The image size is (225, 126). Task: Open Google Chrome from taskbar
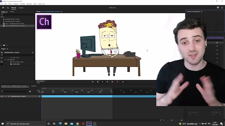(x=77, y=124)
